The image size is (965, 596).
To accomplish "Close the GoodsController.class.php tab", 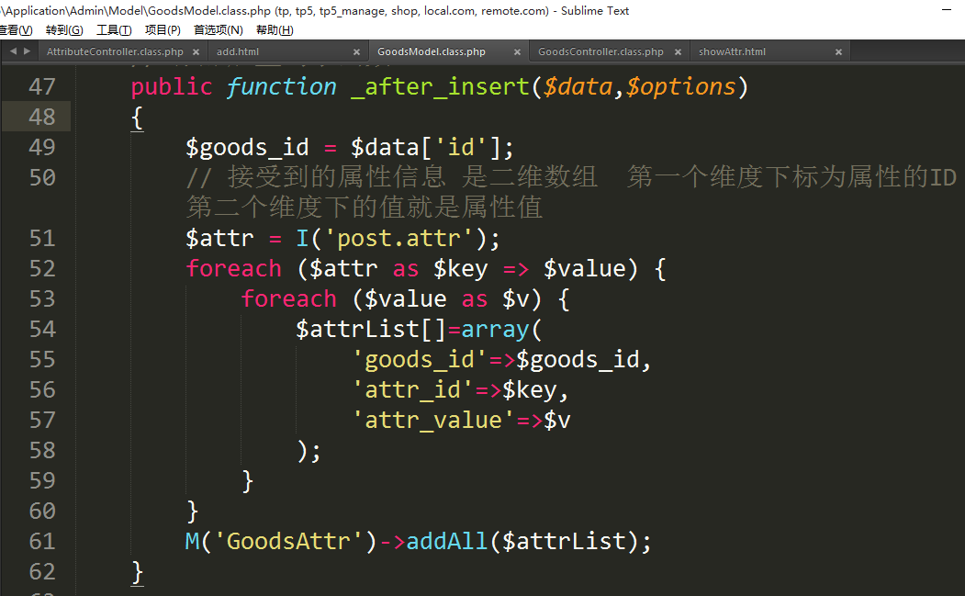I will pyautogui.click(x=678, y=52).
